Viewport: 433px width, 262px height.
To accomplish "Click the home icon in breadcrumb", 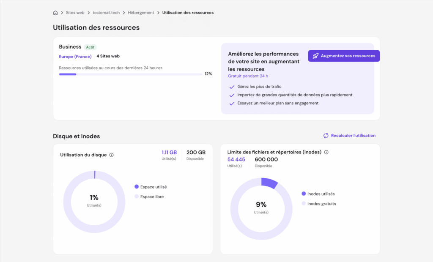I will click(x=55, y=13).
